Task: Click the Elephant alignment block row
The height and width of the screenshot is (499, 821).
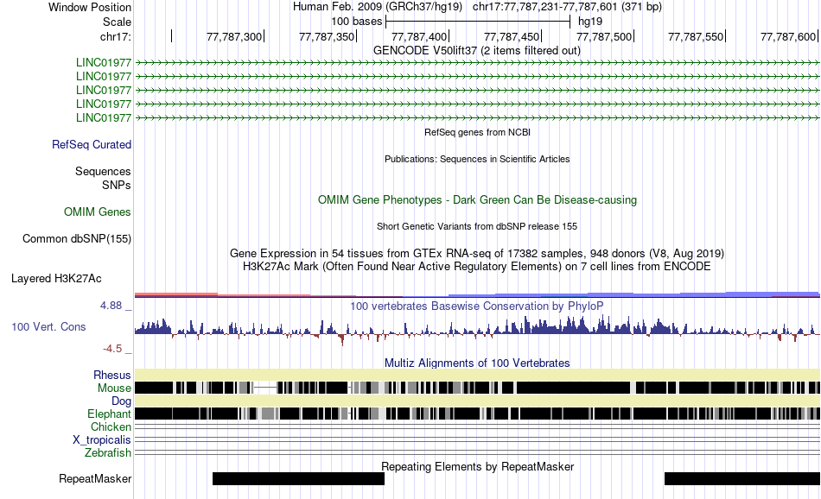Action: pyautogui.click(x=477, y=414)
